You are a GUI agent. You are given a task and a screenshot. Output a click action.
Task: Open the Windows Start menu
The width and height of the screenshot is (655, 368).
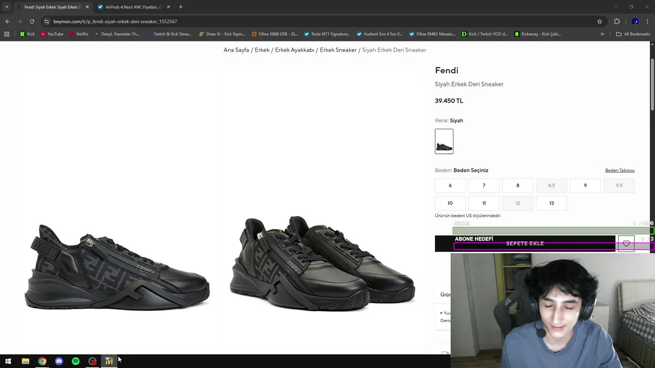point(8,361)
